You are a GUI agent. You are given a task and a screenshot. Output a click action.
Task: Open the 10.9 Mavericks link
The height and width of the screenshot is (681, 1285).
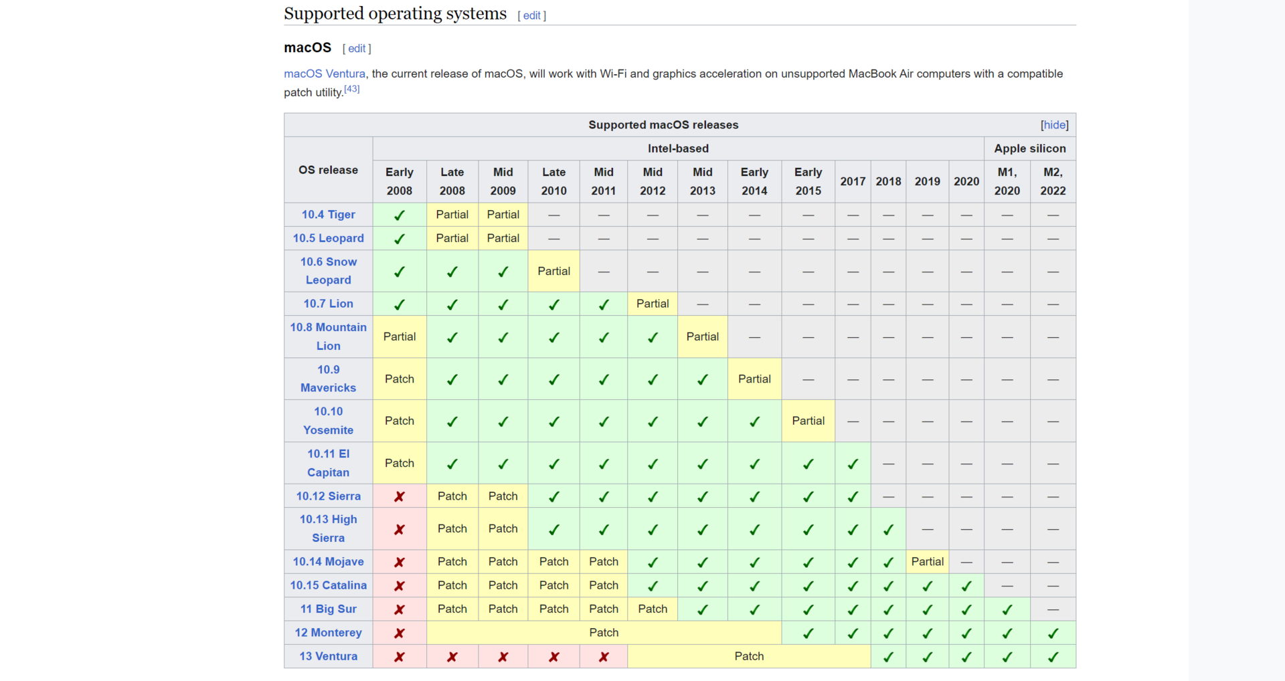point(328,379)
